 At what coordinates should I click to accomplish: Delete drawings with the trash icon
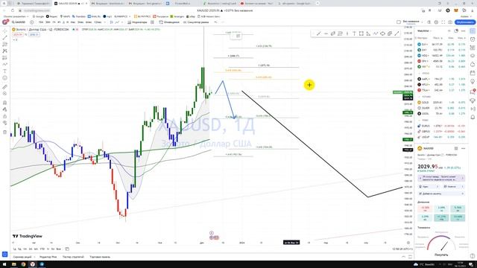(x=5, y=132)
